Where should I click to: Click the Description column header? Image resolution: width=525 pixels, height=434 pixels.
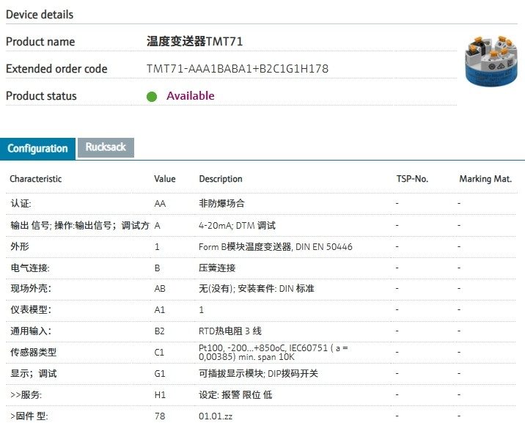point(220,179)
